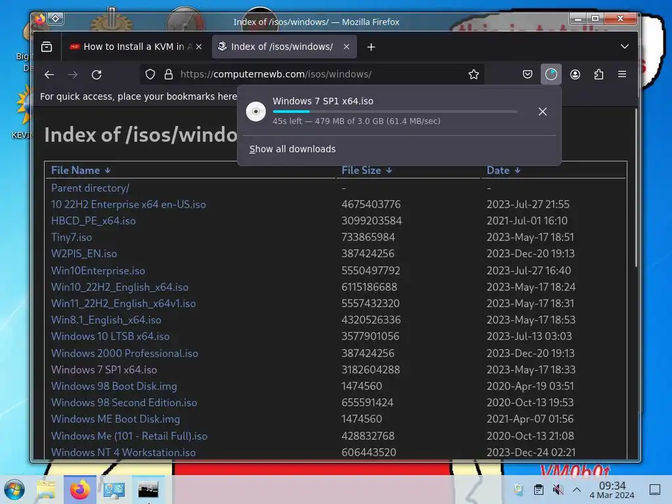
Task: View site info via the padlock icon
Action: pos(169,74)
